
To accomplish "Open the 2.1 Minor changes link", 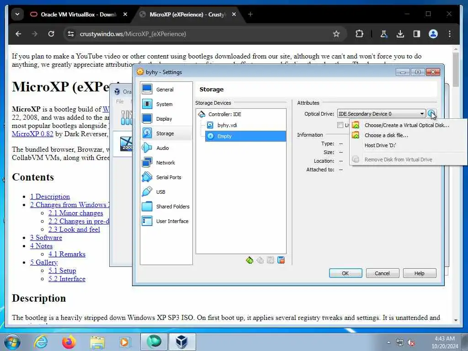I will pyautogui.click(x=75, y=213).
